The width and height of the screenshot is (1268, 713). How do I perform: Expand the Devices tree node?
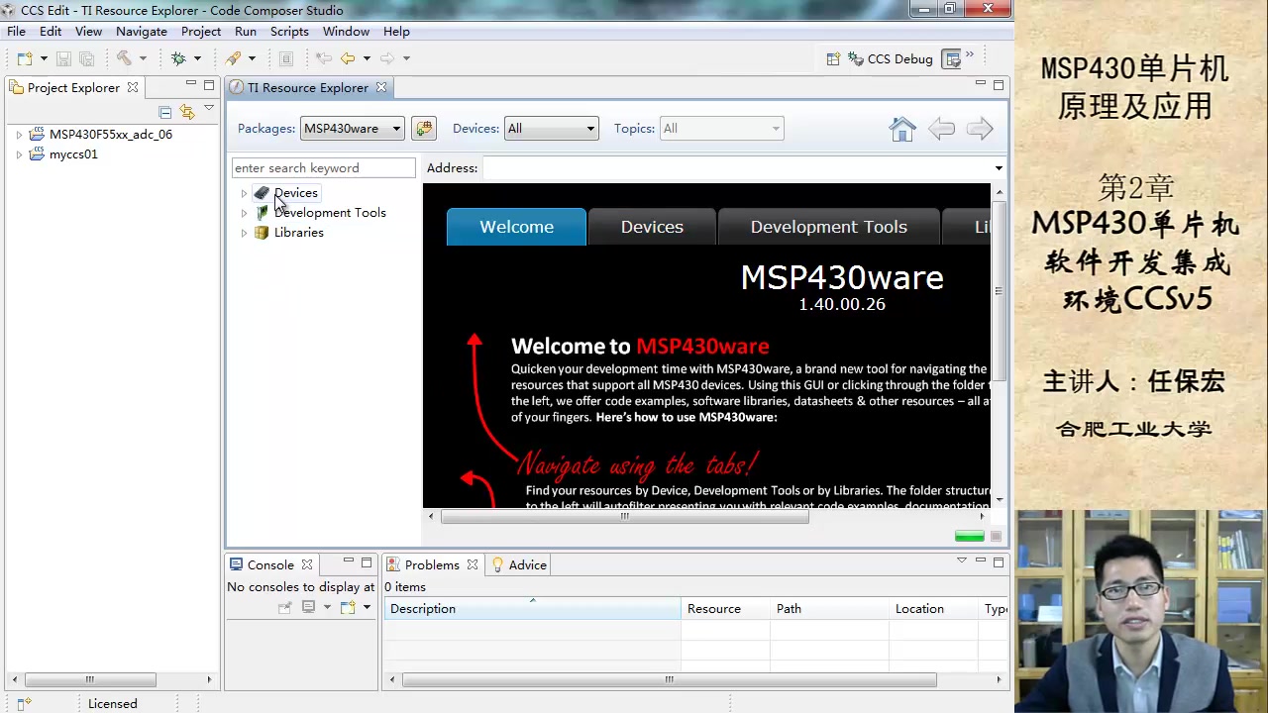tap(244, 193)
